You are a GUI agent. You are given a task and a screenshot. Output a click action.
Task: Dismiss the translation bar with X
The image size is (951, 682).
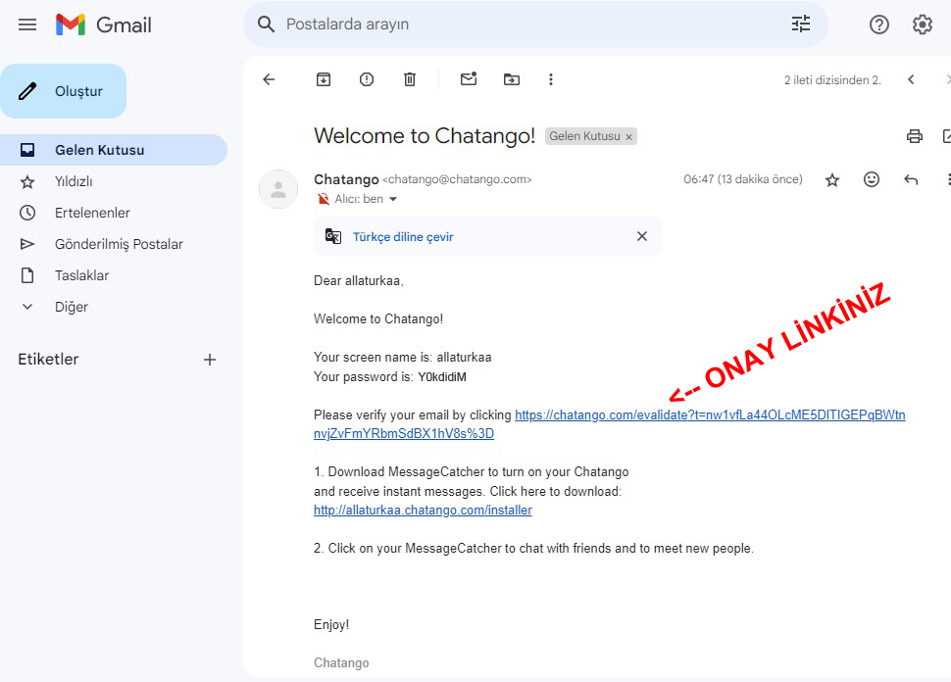point(642,236)
